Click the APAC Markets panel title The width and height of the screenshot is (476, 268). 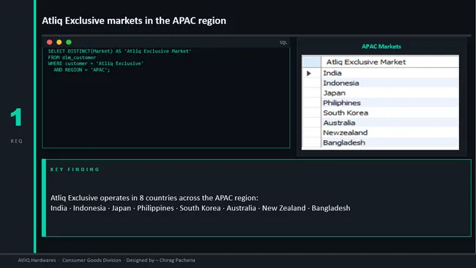click(382, 46)
